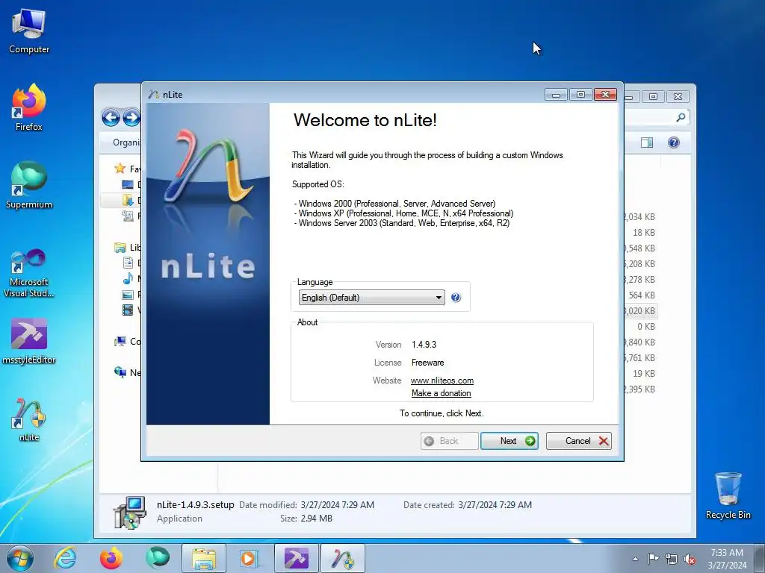Image resolution: width=765 pixels, height=573 pixels.
Task: Click Show desktop button at taskbar end
Action: [x=760, y=559]
